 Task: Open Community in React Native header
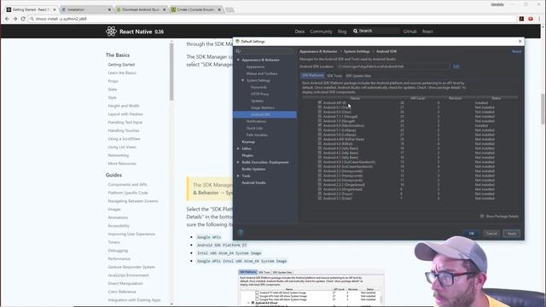pos(321,32)
